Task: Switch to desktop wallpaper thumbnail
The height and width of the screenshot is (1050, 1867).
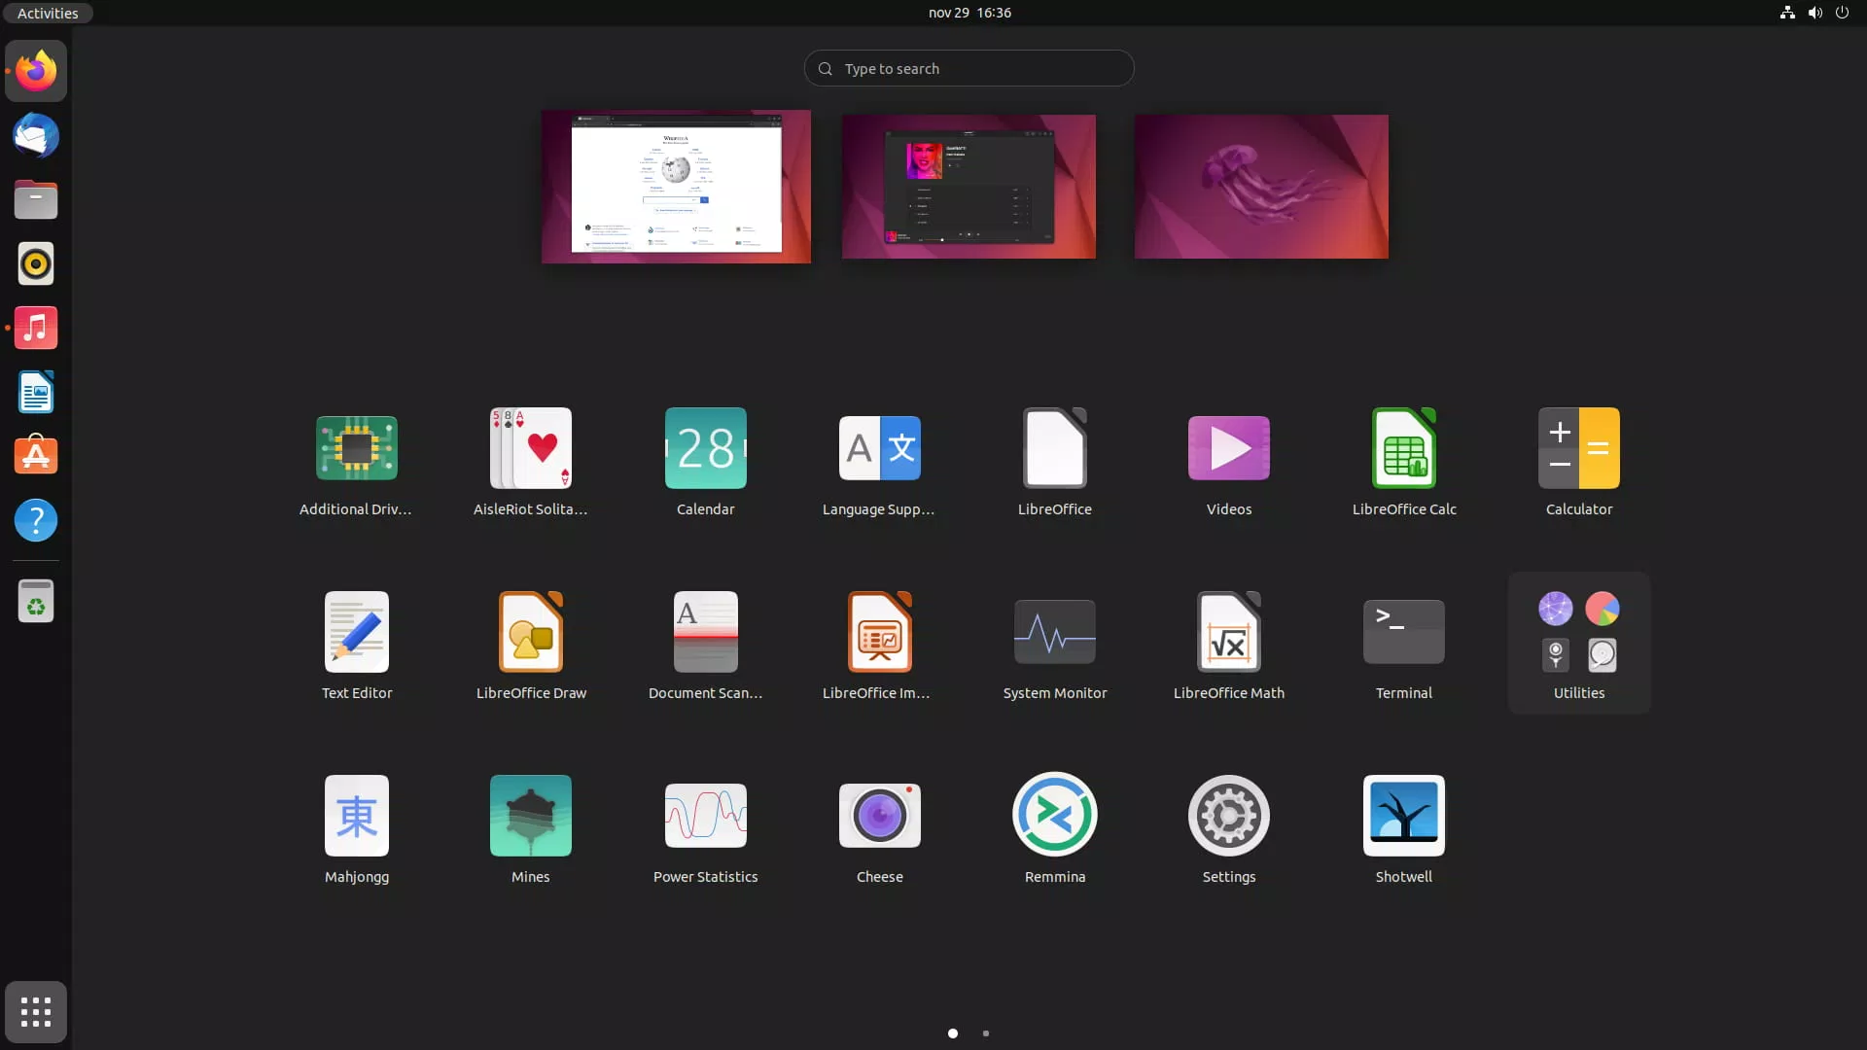Action: tap(1258, 185)
